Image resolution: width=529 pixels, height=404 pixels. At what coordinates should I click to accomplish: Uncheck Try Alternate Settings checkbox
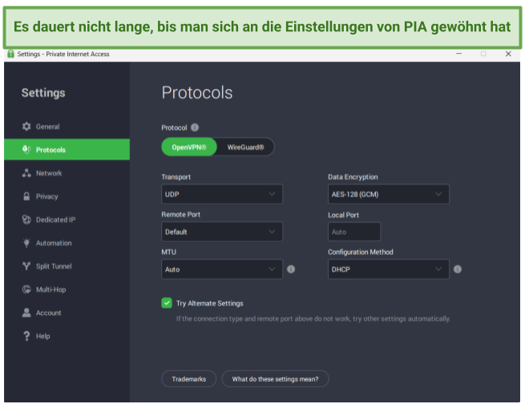click(167, 303)
